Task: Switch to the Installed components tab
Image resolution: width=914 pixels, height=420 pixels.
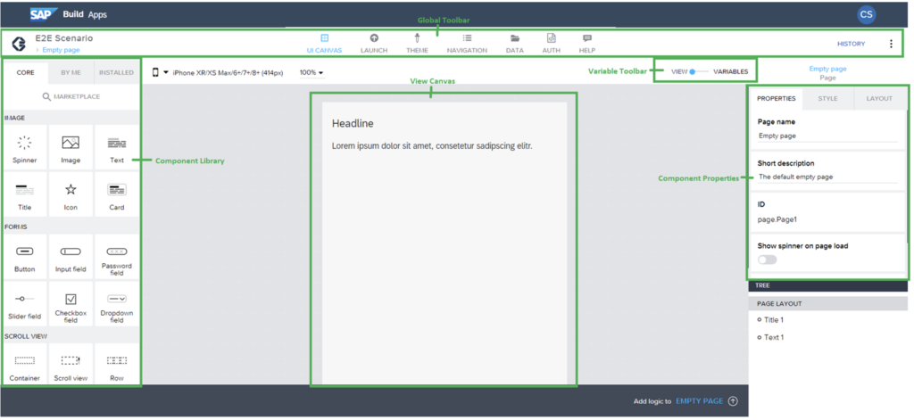Action: (x=116, y=72)
